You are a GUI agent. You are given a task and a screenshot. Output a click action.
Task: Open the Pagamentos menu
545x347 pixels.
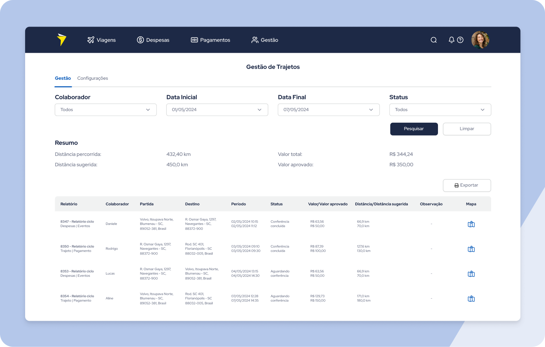point(210,40)
